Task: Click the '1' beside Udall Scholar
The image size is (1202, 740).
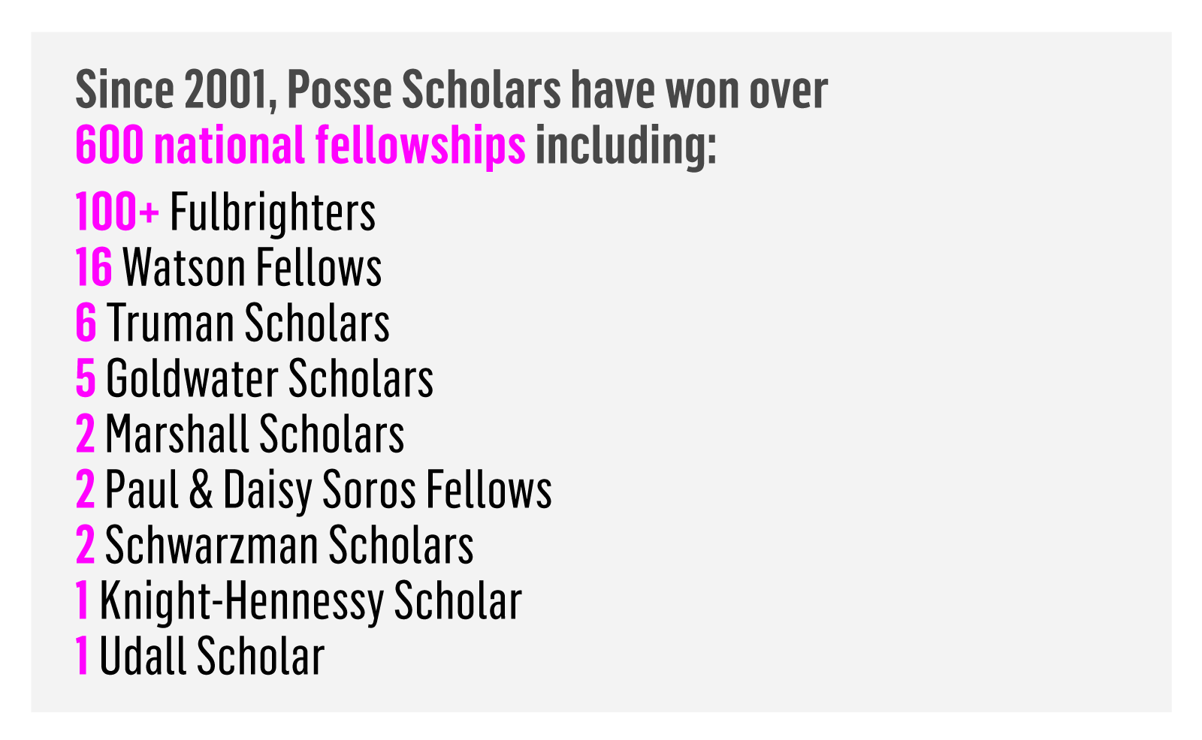Action: click(83, 657)
